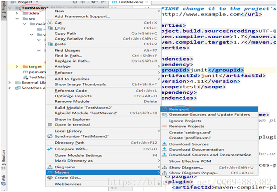277x192 pixels.
Task: Choose Copy Path
Action: (104, 33)
